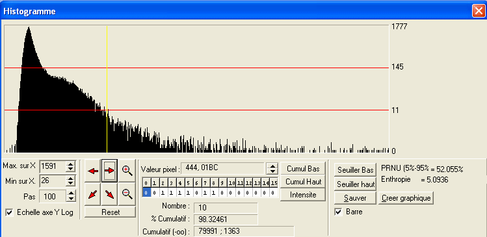
Task: Toggle the Echelle axe Y Log checkbox
Action: (x=10, y=212)
